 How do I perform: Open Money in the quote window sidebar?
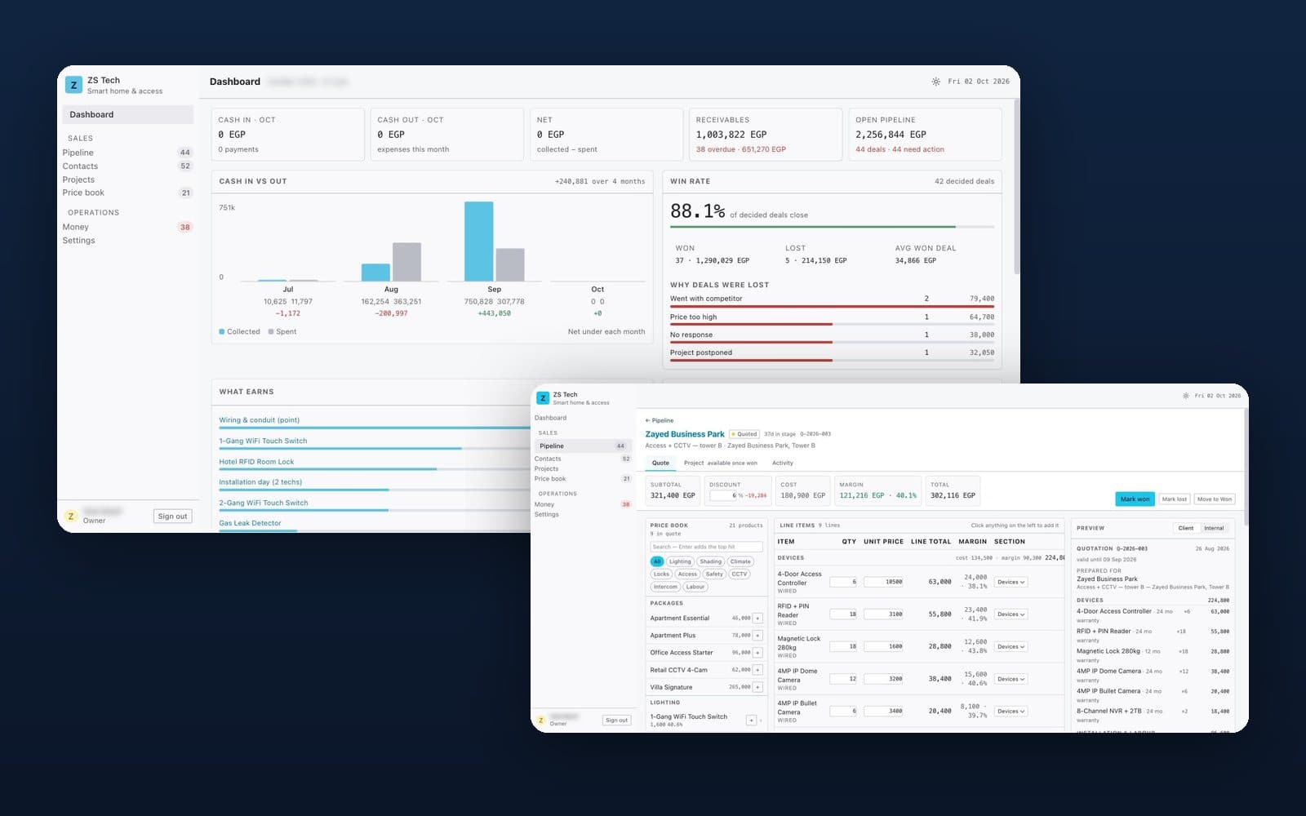coord(583,504)
